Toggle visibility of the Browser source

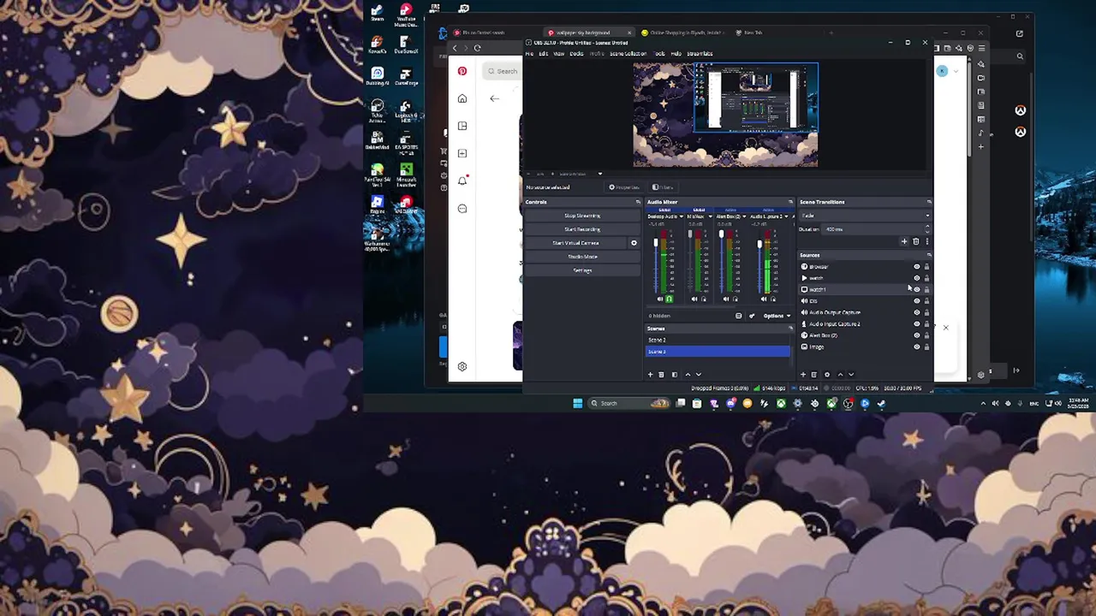(917, 267)
